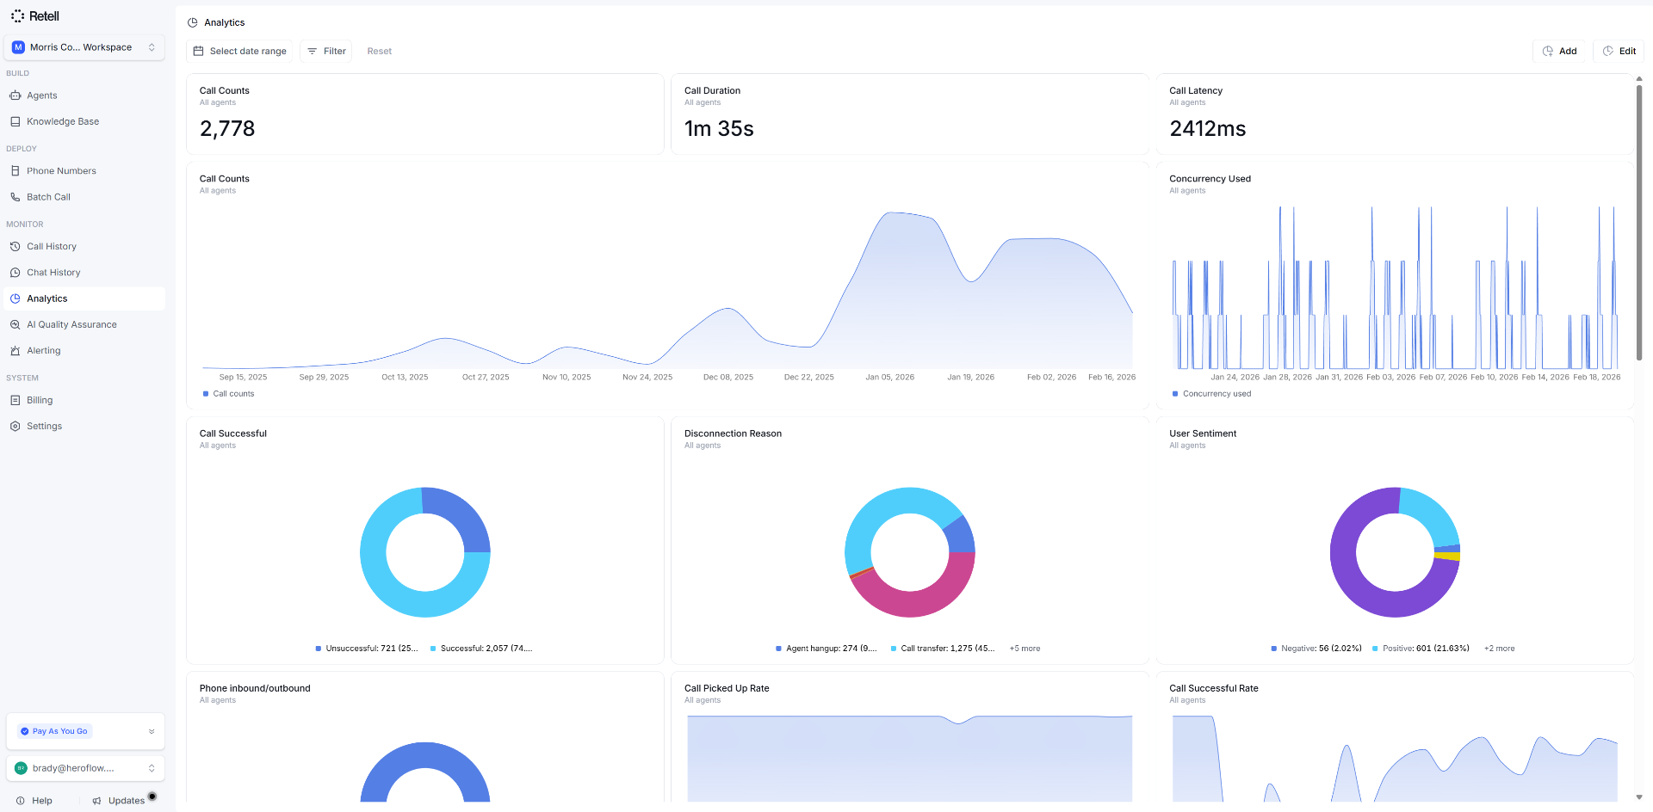
Task: Toggle Agent hangup: 274 legend item
Action: point(826,649)
